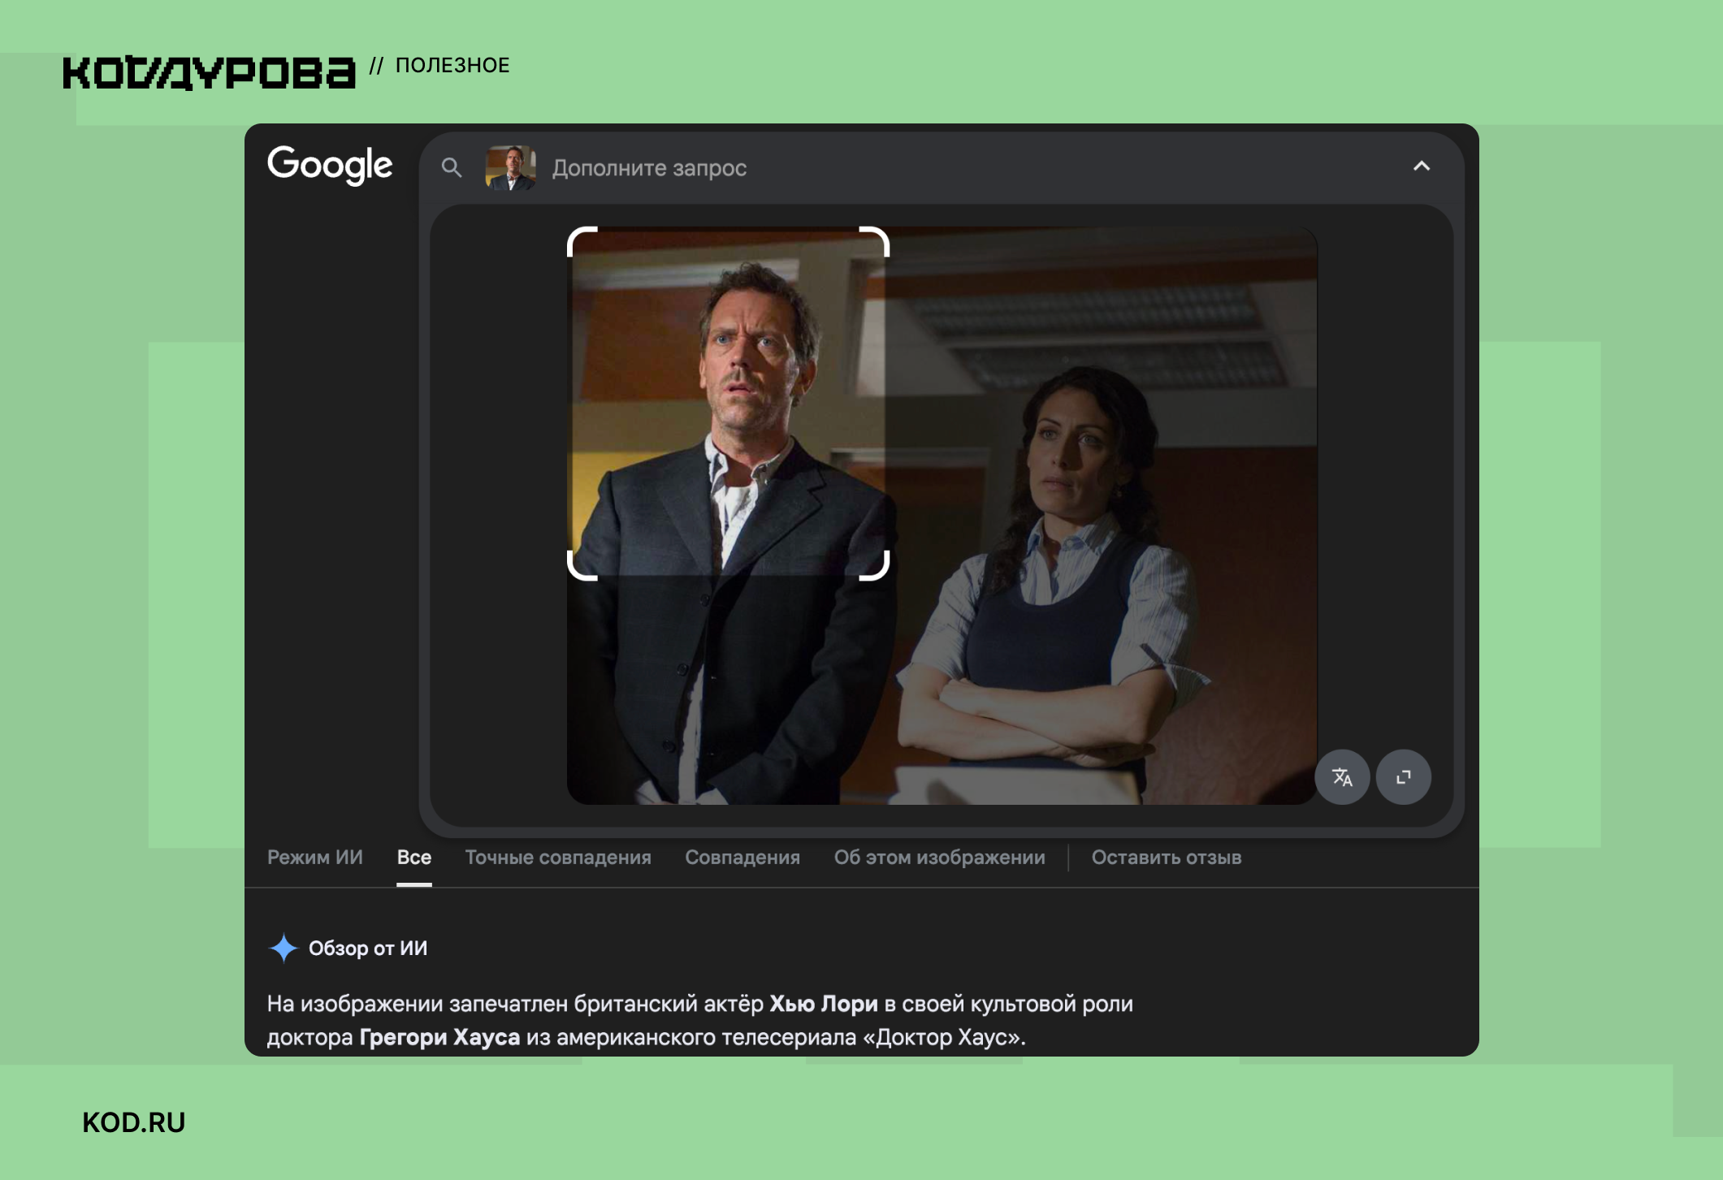The width and height of the screenshot is (1723, 1180).
Task: Click the bottom-left crop corner handle
Action: pyautogui.click(x=582, y=565)
